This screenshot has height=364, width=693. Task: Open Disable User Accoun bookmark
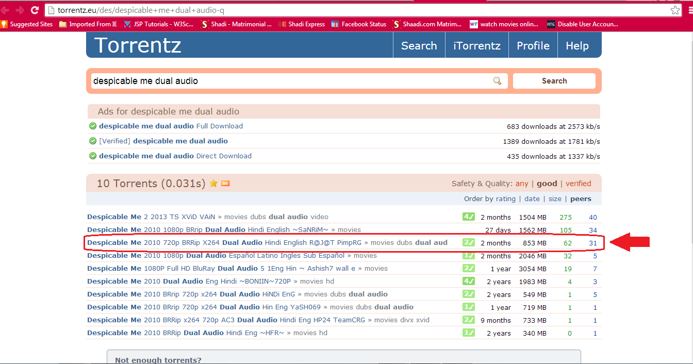[x=583, y=24]
